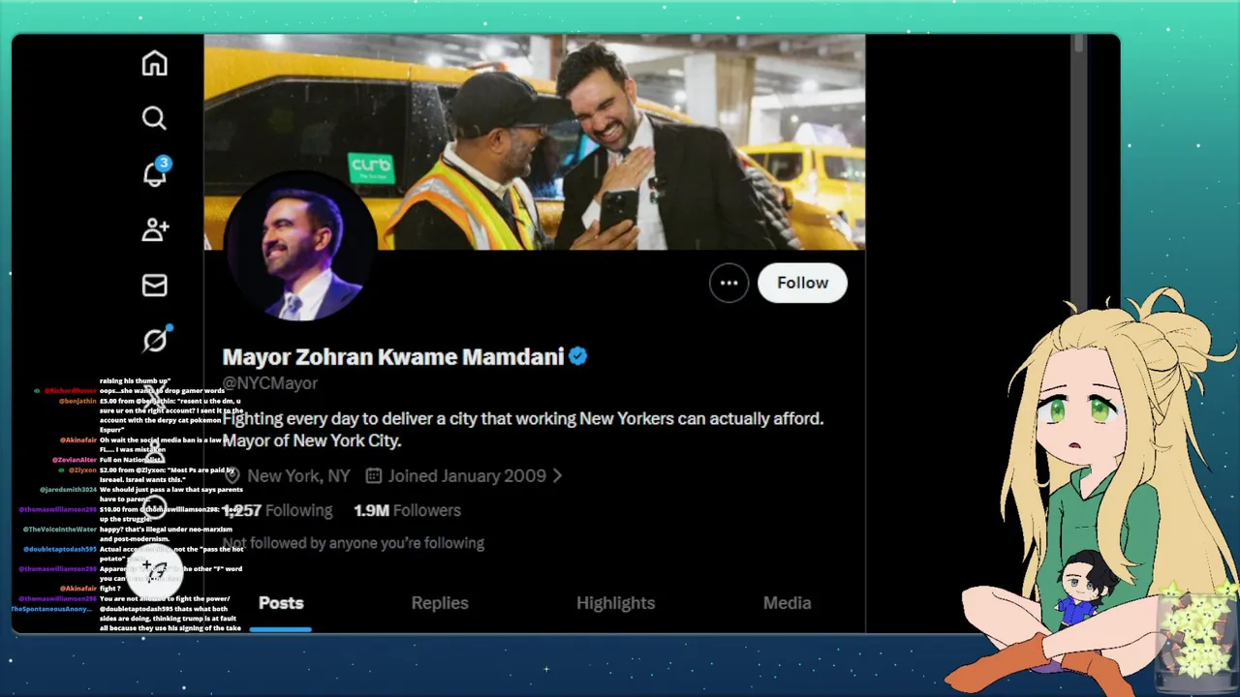Image resolution: width=1240 pixels, height=697 pixels.
Task: Open the round profile avatar photo
Action: [299, 247]
